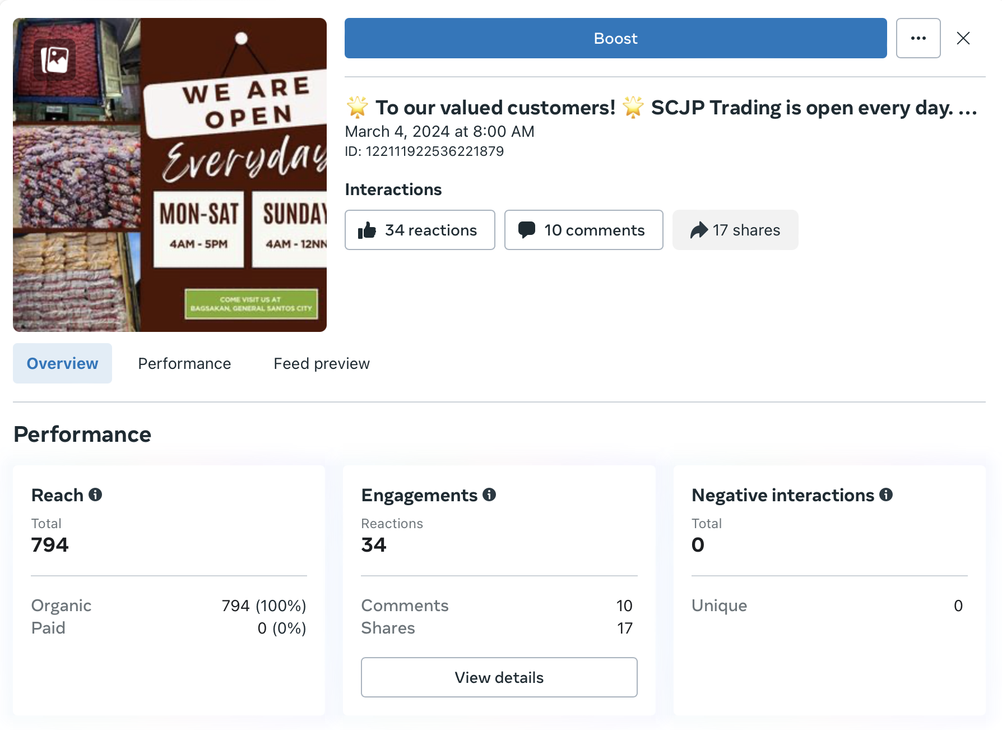Image resolution: width=1002 pixels, height=730 pixels.
Task: Select the Overview tab
Action: pyautogui.click(x=62, y=363)
